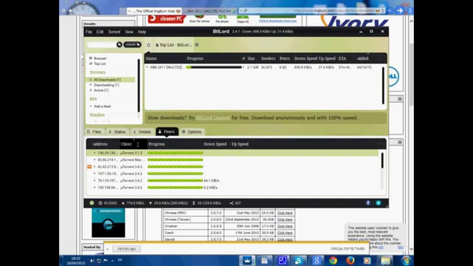Sort torrents by ETA column
Viewport: 473px width, 266px height.
(342, 58)
